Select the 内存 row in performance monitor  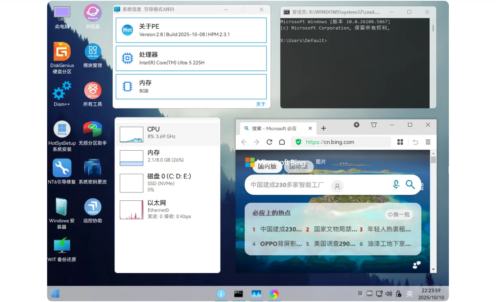[168, 158]
